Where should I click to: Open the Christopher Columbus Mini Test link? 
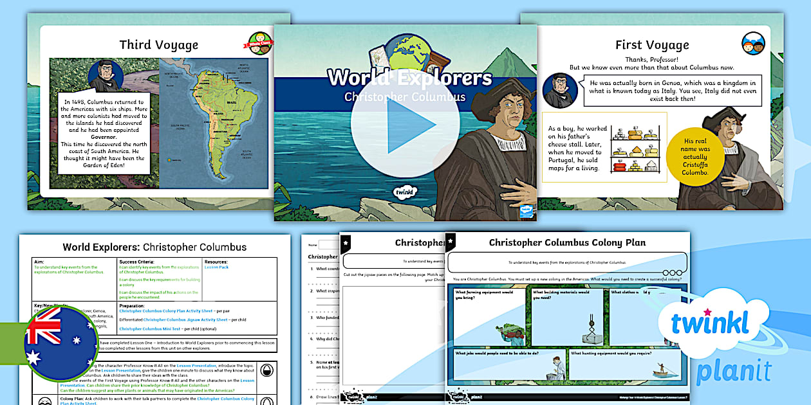(x=149, y=329)
